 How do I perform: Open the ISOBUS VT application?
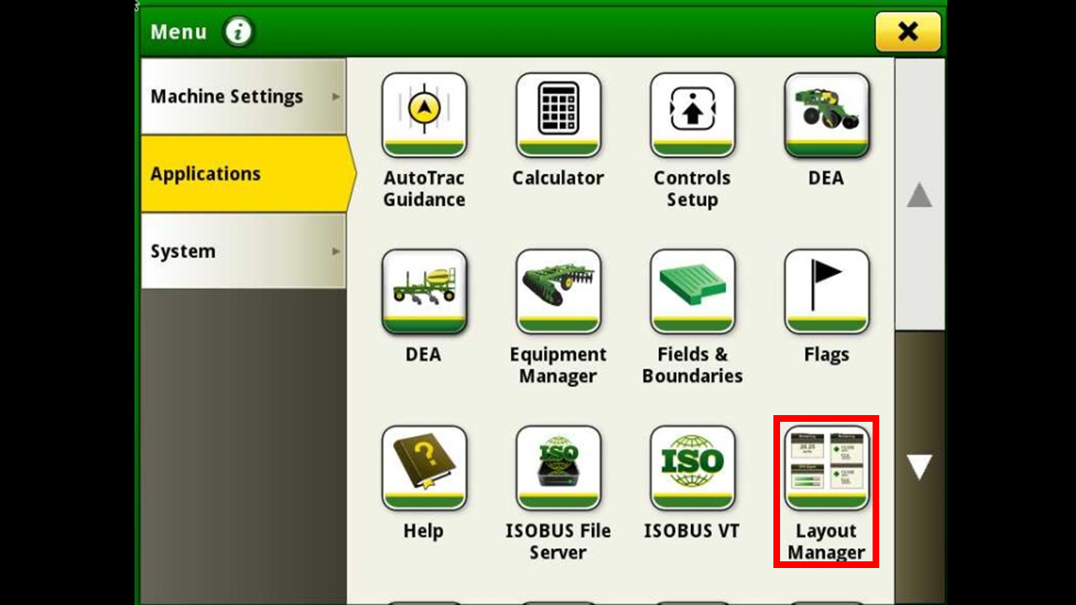point(693,468)
